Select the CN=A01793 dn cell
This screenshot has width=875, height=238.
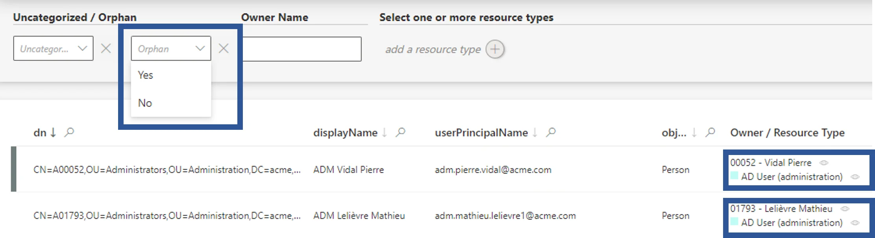coord(167,216)
